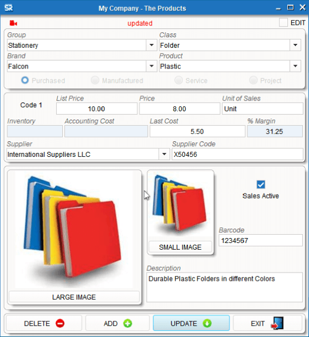Click the List Price field showing 10.00
The image size is (309, 337).
(x=97, y=109)
